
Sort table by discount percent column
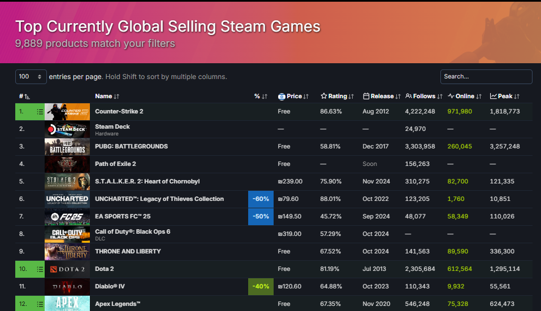pos(261,97)
